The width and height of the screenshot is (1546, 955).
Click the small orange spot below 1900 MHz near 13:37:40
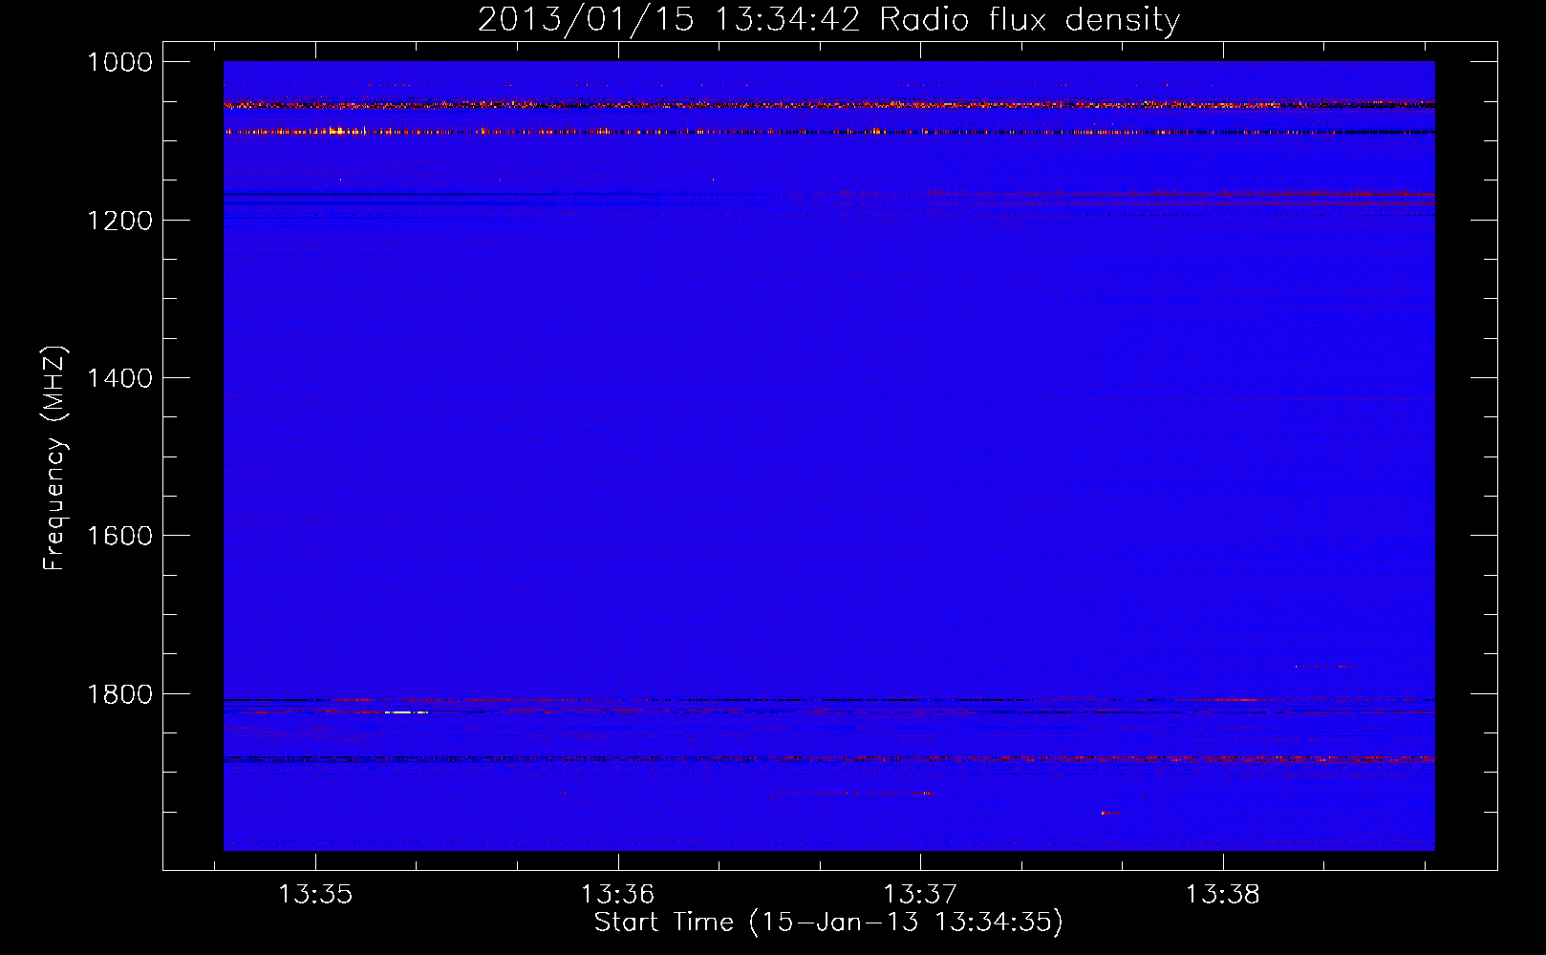[1108, 813]
